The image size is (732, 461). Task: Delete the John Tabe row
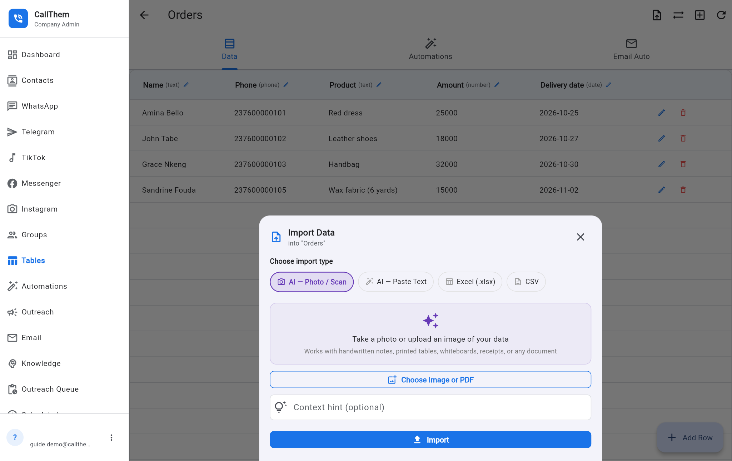[x=683, y=139]
